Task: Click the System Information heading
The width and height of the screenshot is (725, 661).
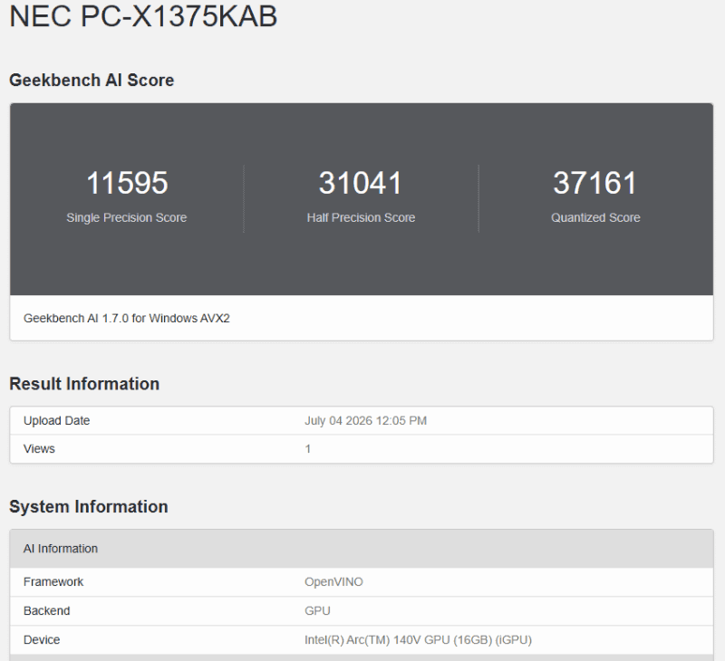Action: [88, 507]
